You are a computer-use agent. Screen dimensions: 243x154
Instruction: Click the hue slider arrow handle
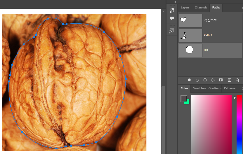click(x=235, y=98)
